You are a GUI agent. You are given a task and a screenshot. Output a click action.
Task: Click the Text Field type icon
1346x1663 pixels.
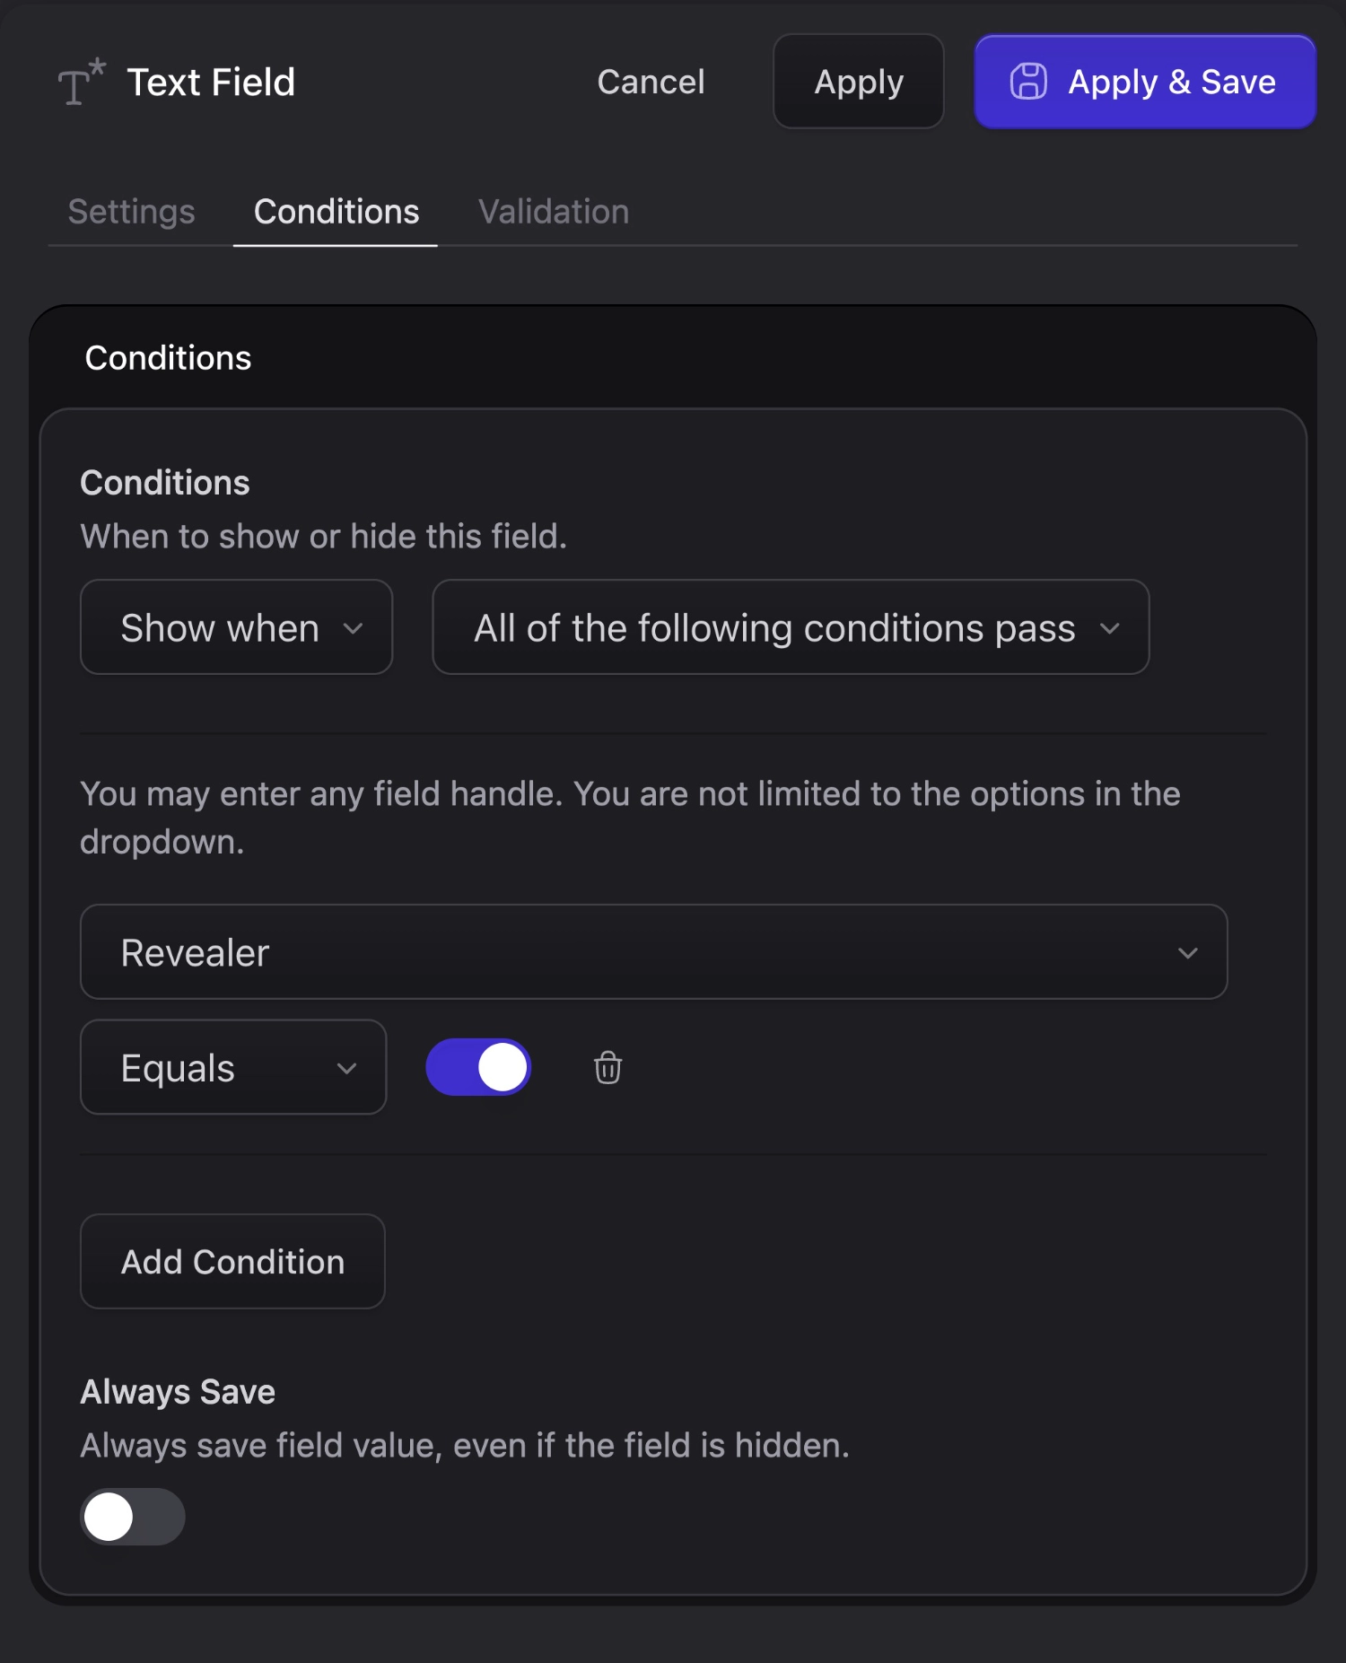click(79, 83)
